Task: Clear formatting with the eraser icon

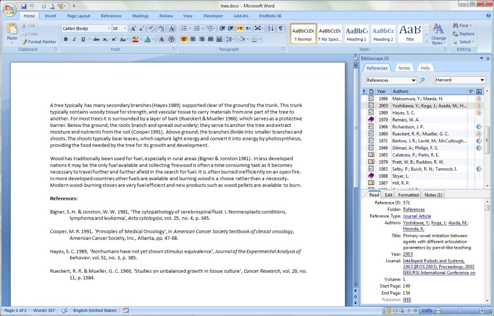Action: (x=151, y=28)
